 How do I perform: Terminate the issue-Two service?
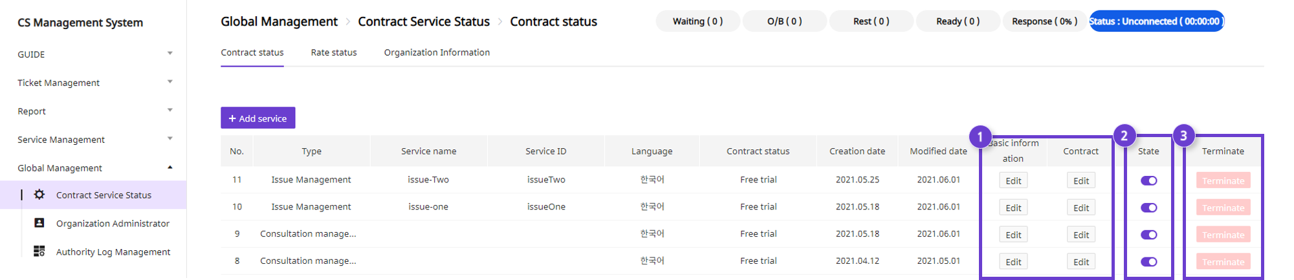click(x=1223, y=181)
